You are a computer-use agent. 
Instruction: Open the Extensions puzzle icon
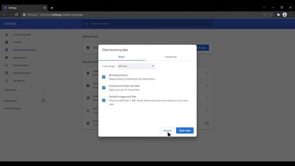[x=278, y=15]
